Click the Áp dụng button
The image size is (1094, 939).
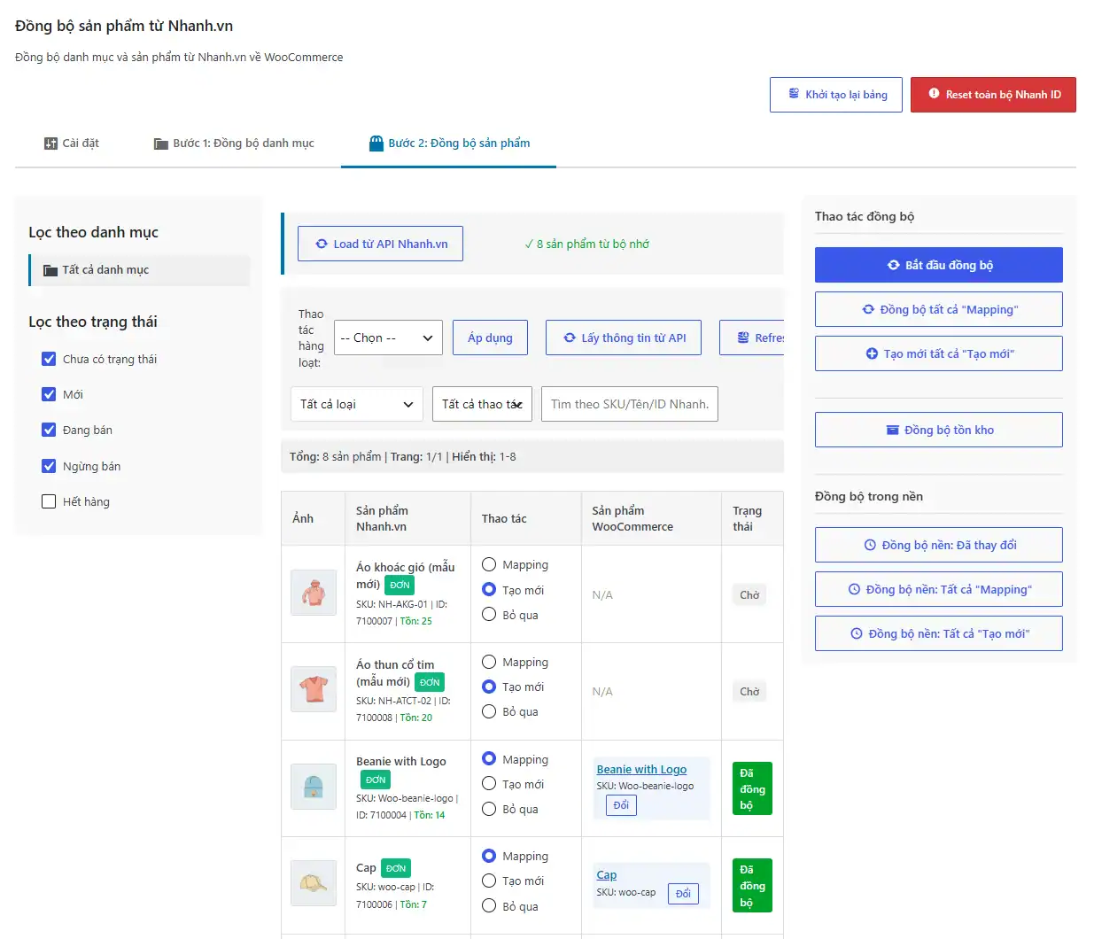490,338
